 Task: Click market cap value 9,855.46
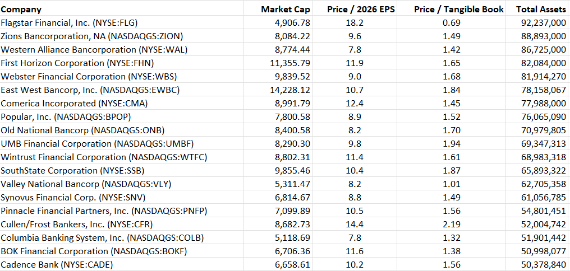[293, 171]
